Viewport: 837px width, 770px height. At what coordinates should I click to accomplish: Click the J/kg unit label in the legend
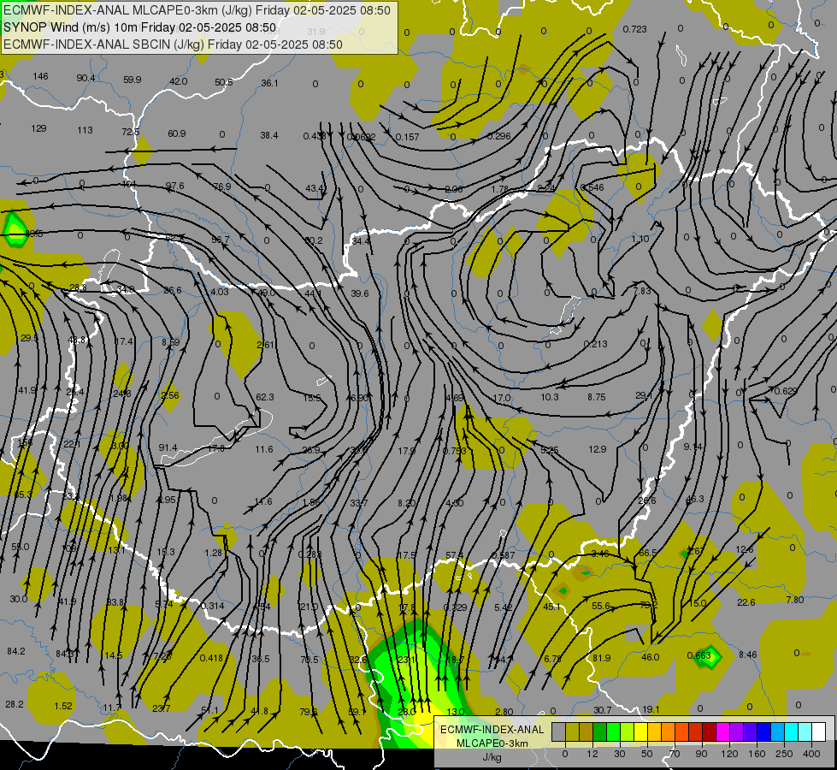492,757
